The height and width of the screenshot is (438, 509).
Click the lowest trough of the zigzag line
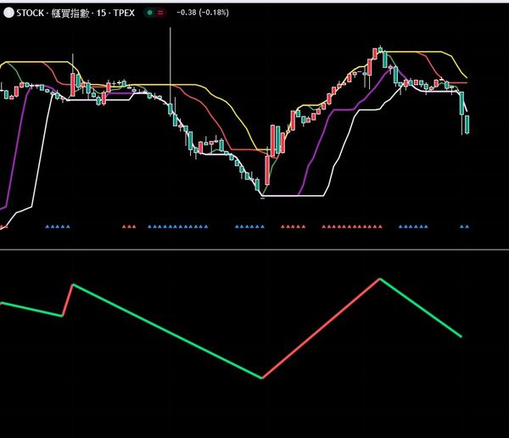pyautogui.click(x=261, y=378)
